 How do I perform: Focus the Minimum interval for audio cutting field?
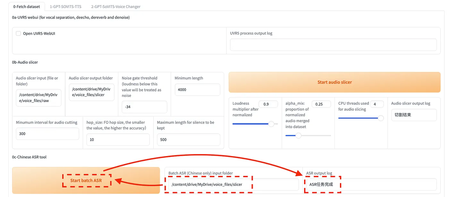pos(47,134)
